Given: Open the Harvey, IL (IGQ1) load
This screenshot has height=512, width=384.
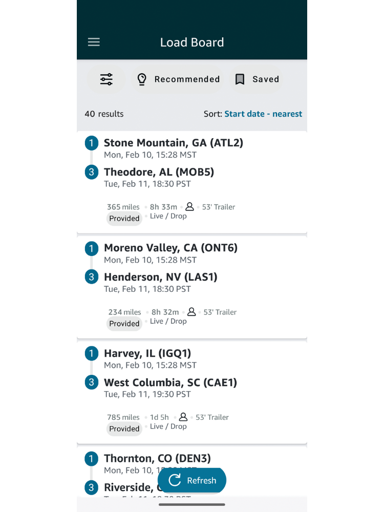Looking at the screenshot, I should (x=147, y=353).
